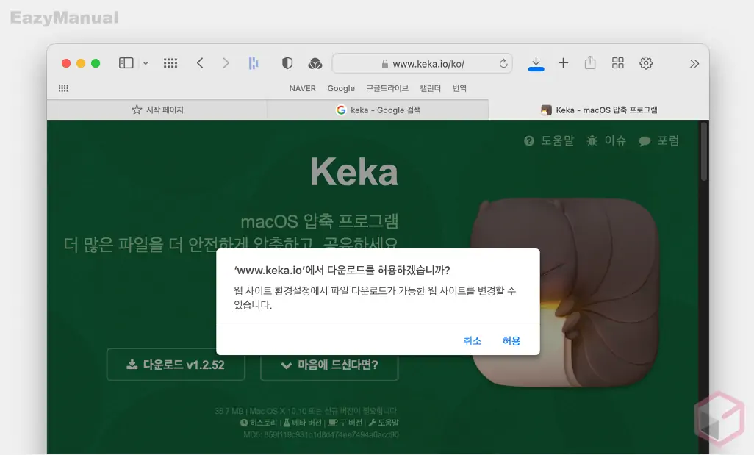754x455 pixels.
Task: Switch to the 시작 페이지 tab
Action: coord(157,110)
